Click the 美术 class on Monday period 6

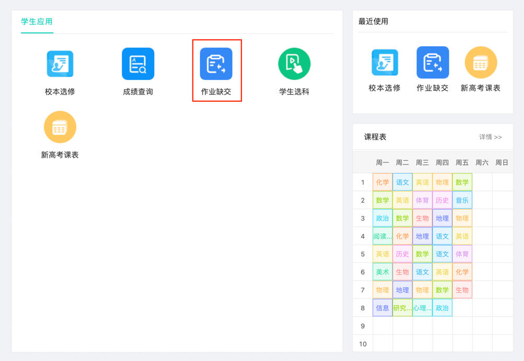tap(382, 272)
